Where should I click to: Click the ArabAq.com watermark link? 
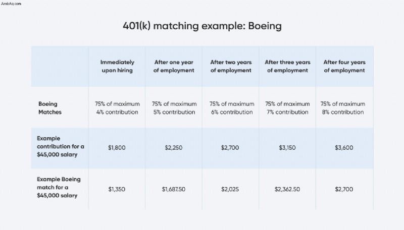tap(11, 4)
